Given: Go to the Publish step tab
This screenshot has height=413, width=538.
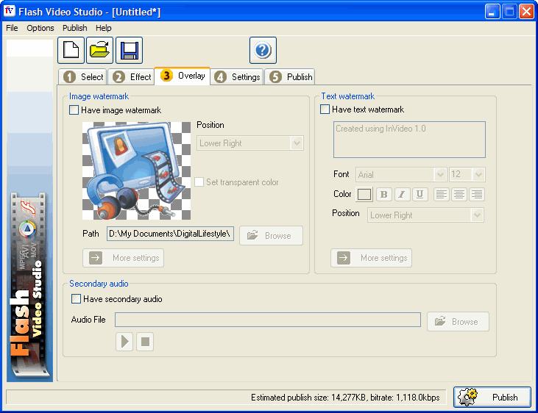Looking at the screenshot, I should (x=290, y=76).
